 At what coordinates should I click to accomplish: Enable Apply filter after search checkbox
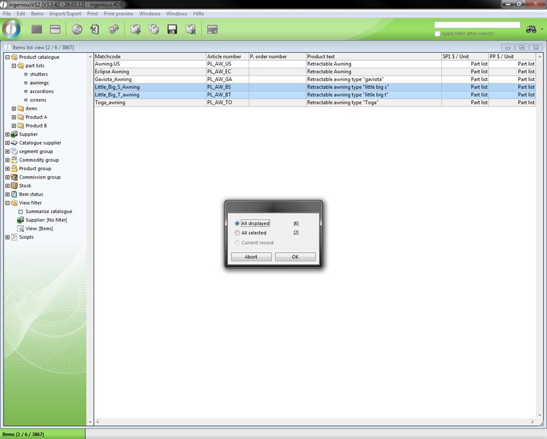[x=437, y=34]
